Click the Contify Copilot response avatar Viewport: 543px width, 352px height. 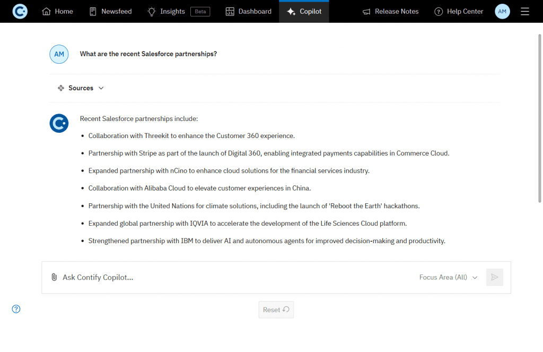(59, 123)
